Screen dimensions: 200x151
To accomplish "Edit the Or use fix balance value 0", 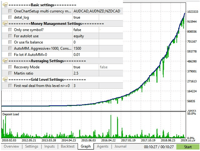I will 86,42.
